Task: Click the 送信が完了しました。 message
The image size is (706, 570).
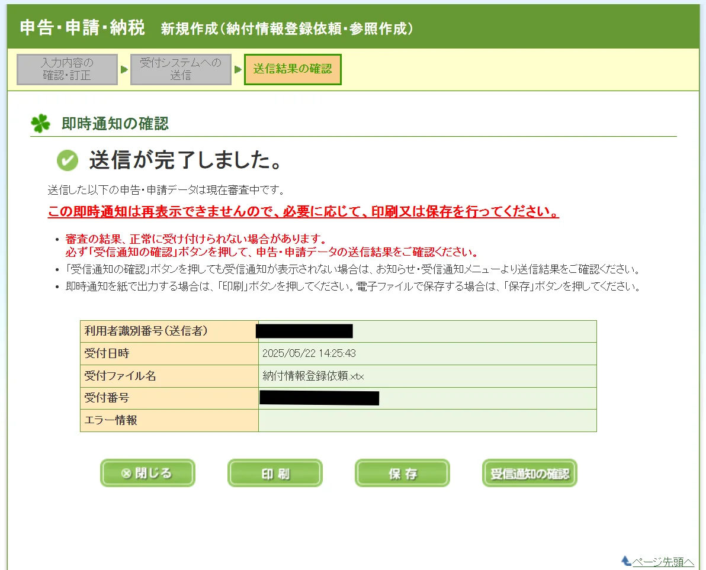Action: [185, 160]
